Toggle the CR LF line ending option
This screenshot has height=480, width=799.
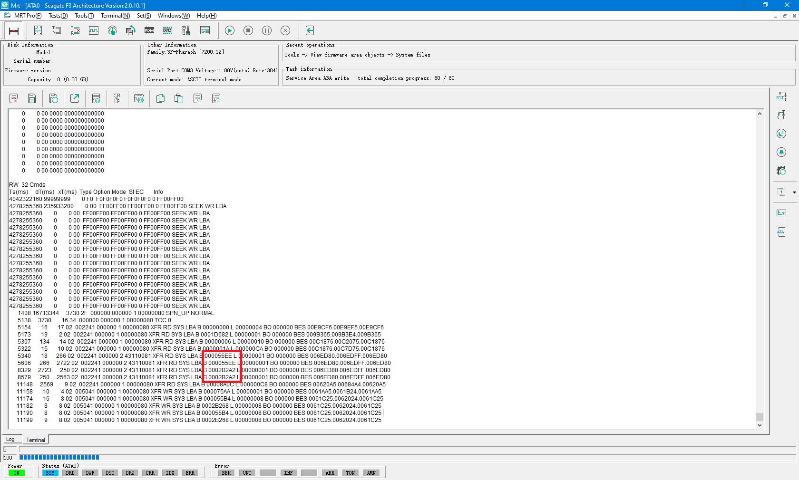pyautogui.click(x=117, y=98)
